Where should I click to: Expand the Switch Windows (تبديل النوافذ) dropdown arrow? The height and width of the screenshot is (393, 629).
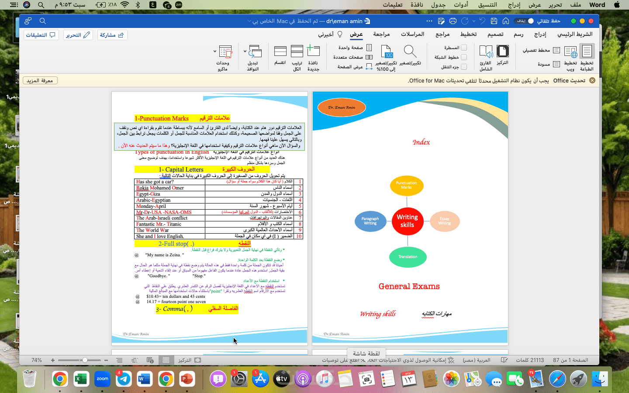(x=245, y=52)
